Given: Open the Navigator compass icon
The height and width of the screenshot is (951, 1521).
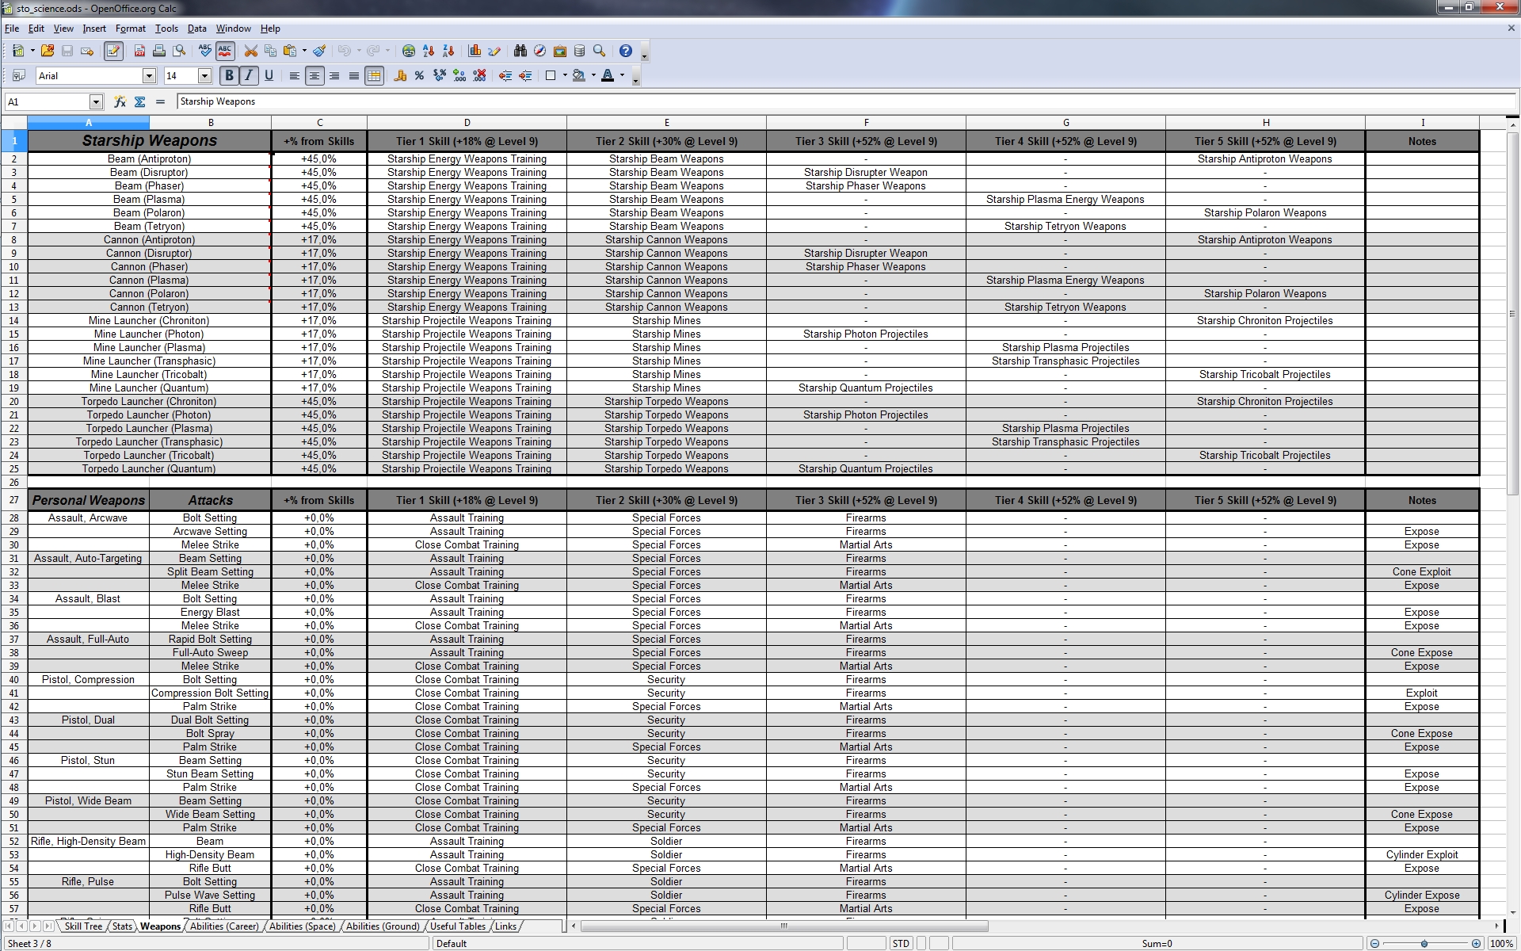Looking at the screenshot, I should [x=539, y=51].
